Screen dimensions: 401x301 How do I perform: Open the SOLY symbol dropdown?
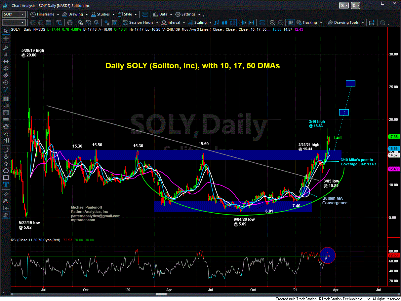click(x=22, y=14)
